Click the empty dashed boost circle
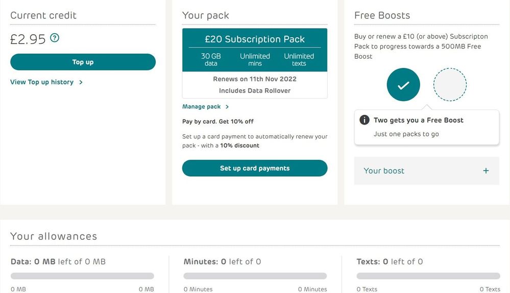This screenshot has height=293, width=510. coord(450,85)
